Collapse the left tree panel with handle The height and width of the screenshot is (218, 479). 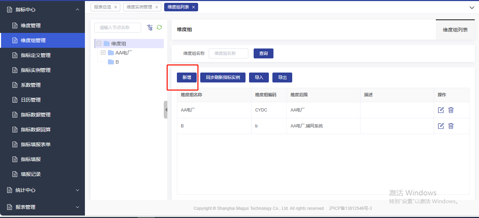[166, 110]
